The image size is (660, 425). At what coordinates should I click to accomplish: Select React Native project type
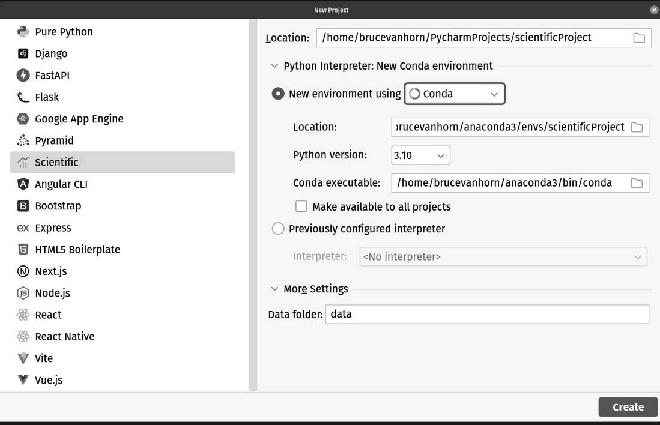tap(123, 337)
